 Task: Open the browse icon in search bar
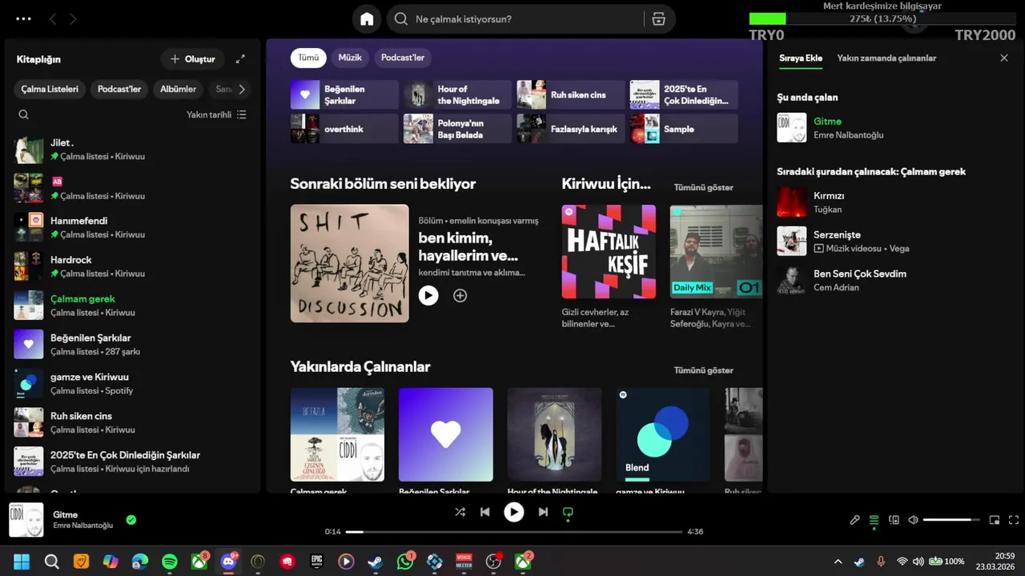658,19
